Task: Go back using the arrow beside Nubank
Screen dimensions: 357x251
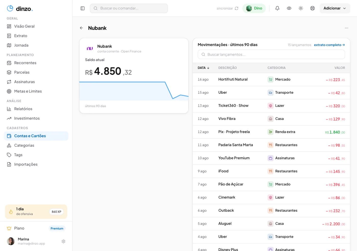Action: pos(81,28)
